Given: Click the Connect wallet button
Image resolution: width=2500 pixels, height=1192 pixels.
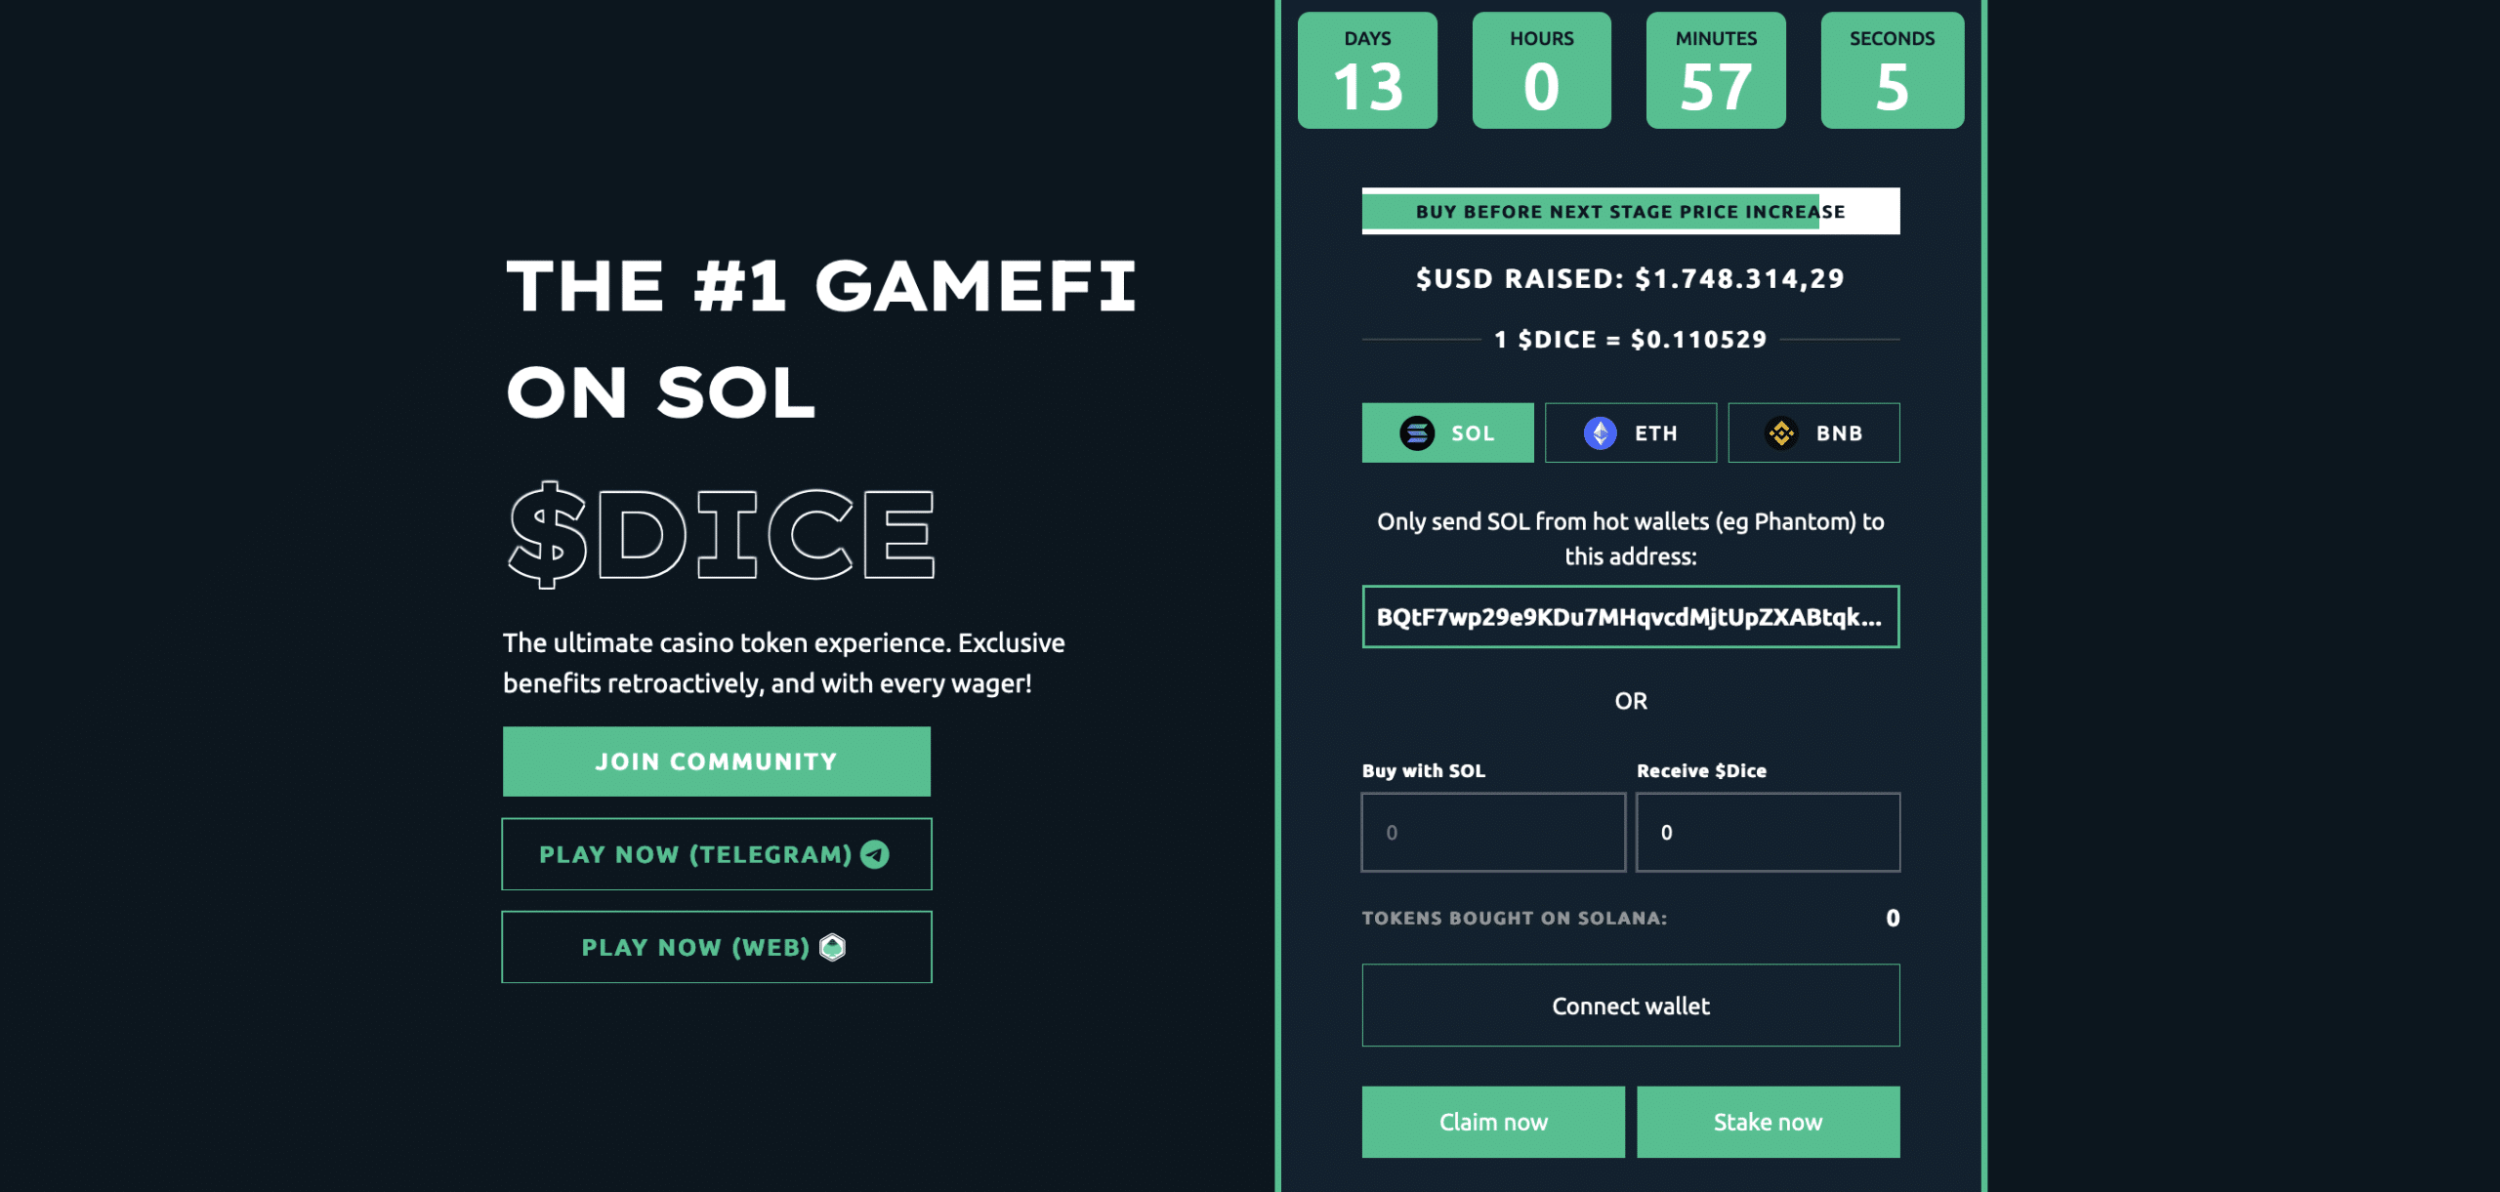Looking at the screenshot, I should coord(1631,1006).
